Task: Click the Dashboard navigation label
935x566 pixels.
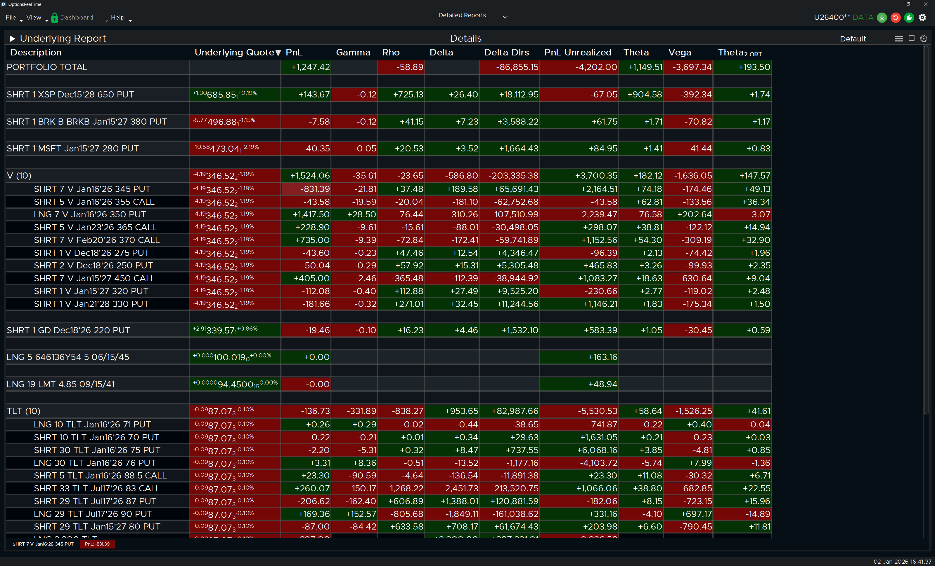Action: click(x=77, y=18)
